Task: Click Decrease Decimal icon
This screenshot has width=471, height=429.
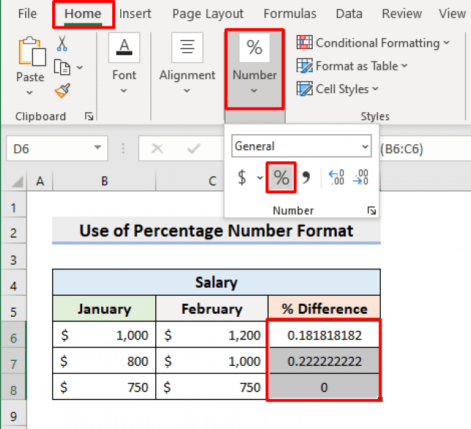Action: click(x=361, y=177)
